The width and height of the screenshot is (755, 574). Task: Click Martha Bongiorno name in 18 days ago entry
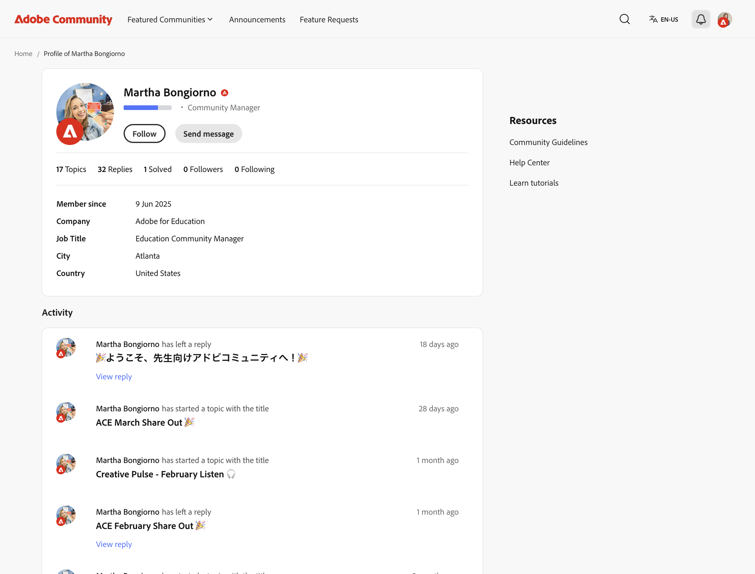point(127,344)
